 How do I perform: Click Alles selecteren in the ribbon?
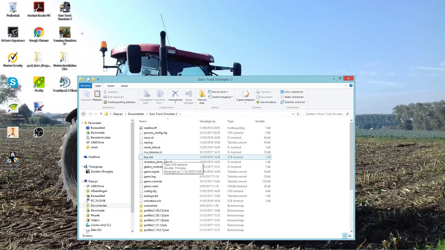point(292,92)
